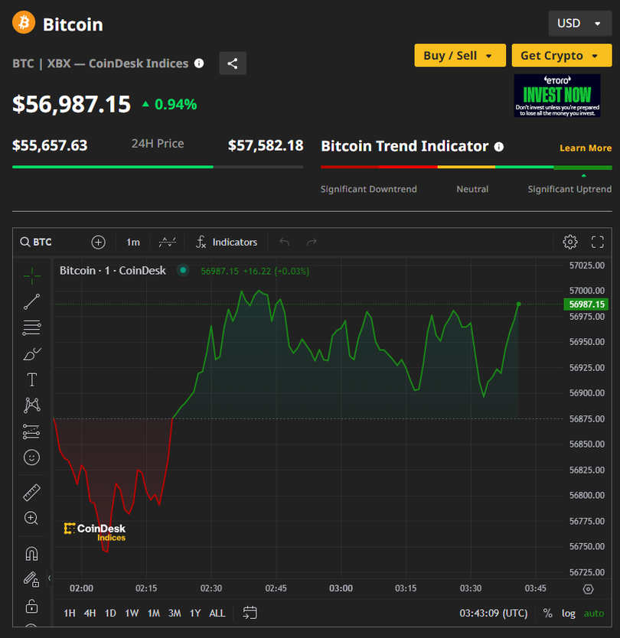Activate the magnet snapping mode
Viewport: 620px width, 638px height.
[x=31, y=553]
